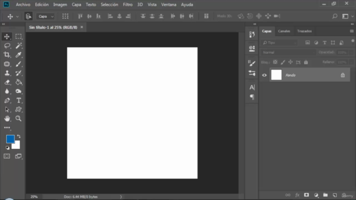The height and width of the screenshot is (200, 356).
Task: Add layer style fx button
Action: pos(297,195)
